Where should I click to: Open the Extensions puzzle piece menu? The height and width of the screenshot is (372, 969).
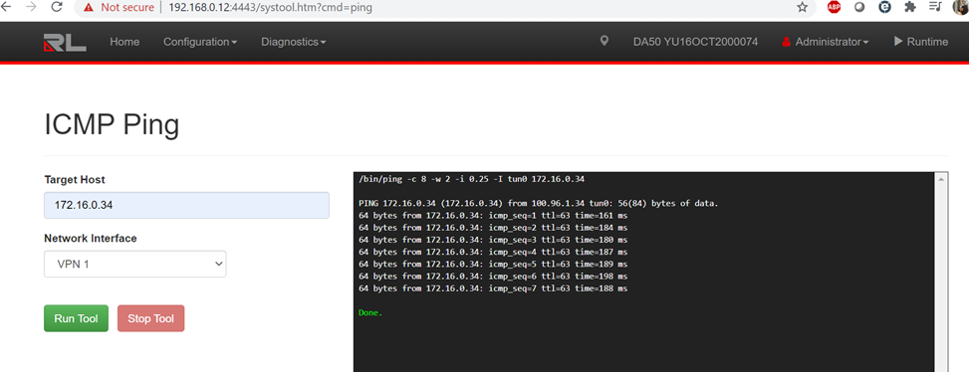tap(910, 7)
